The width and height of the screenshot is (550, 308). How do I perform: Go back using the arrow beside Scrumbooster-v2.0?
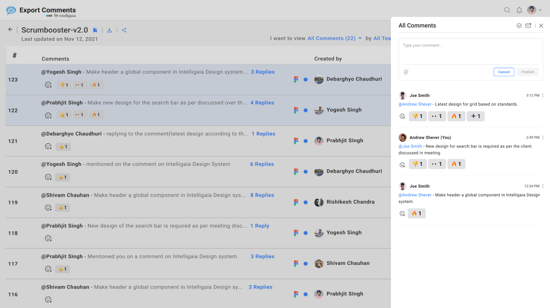click(11, 30)
